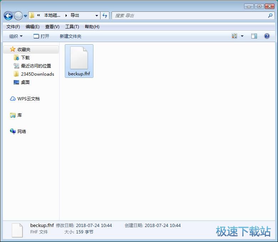Image resolution: width=278 pixels, height=242 pixels.
Task: Open WPS云文档 in the navigation pane
Action: pos(29,99)
